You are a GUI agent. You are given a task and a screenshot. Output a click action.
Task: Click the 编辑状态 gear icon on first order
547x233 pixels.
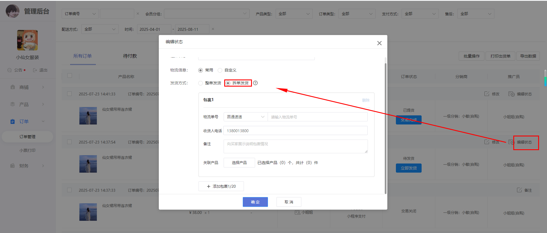[x=511, y=94]
